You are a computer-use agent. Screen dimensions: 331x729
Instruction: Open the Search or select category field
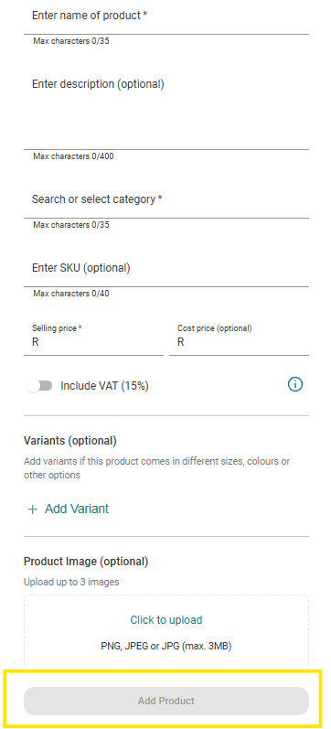coord(166,200)
